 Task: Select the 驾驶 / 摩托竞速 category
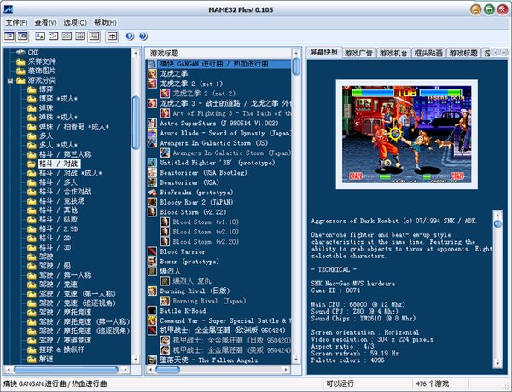66,313
